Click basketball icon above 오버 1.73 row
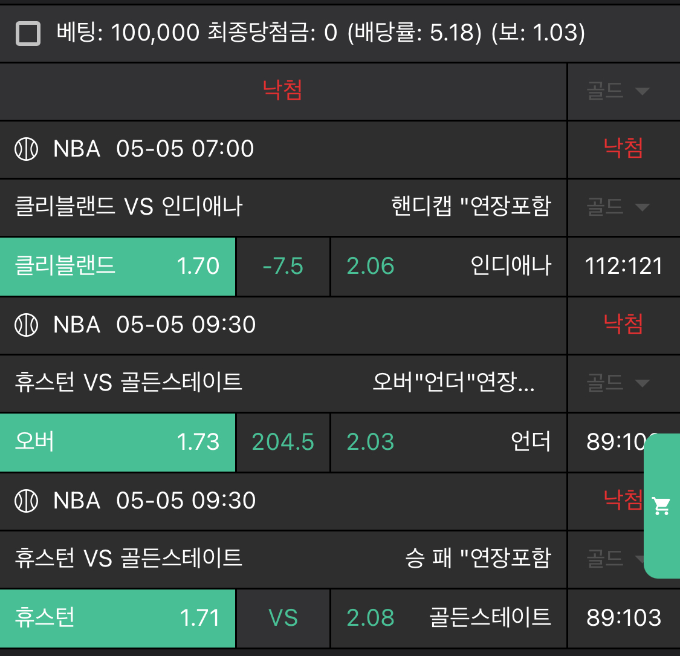 [27, 325]
